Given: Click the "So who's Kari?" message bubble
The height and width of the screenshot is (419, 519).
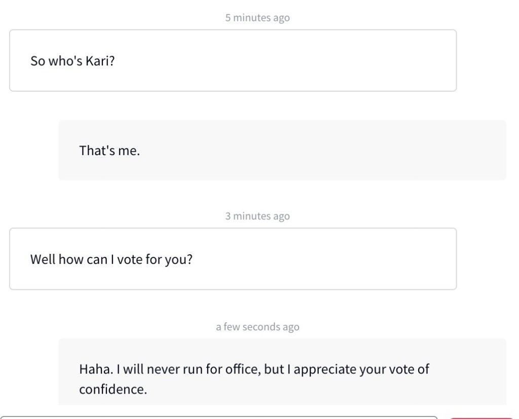Looking at the screenshot, I should [233, 60].
